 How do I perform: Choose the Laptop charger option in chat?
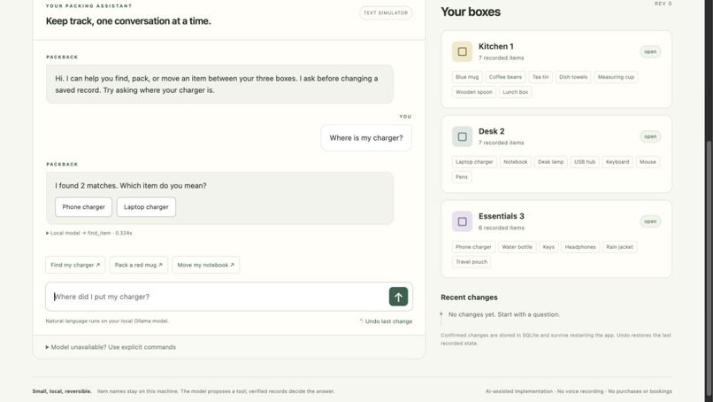[x=146, y=206]
